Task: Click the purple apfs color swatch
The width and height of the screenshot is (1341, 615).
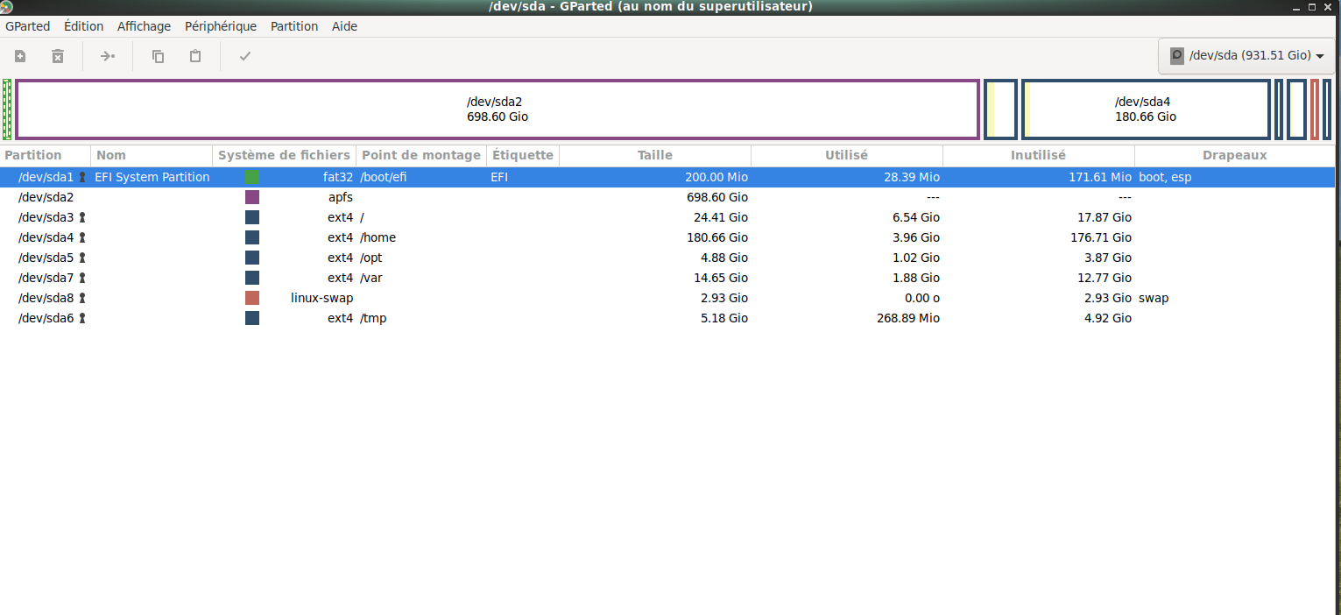Action: click(x=252, y=197)
